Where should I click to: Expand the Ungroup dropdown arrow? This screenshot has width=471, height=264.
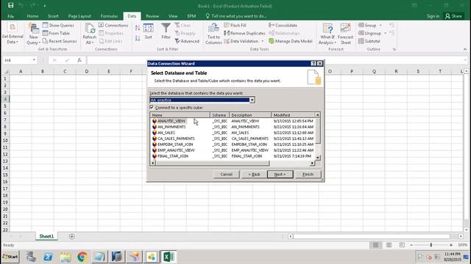(x=385, y=33)
